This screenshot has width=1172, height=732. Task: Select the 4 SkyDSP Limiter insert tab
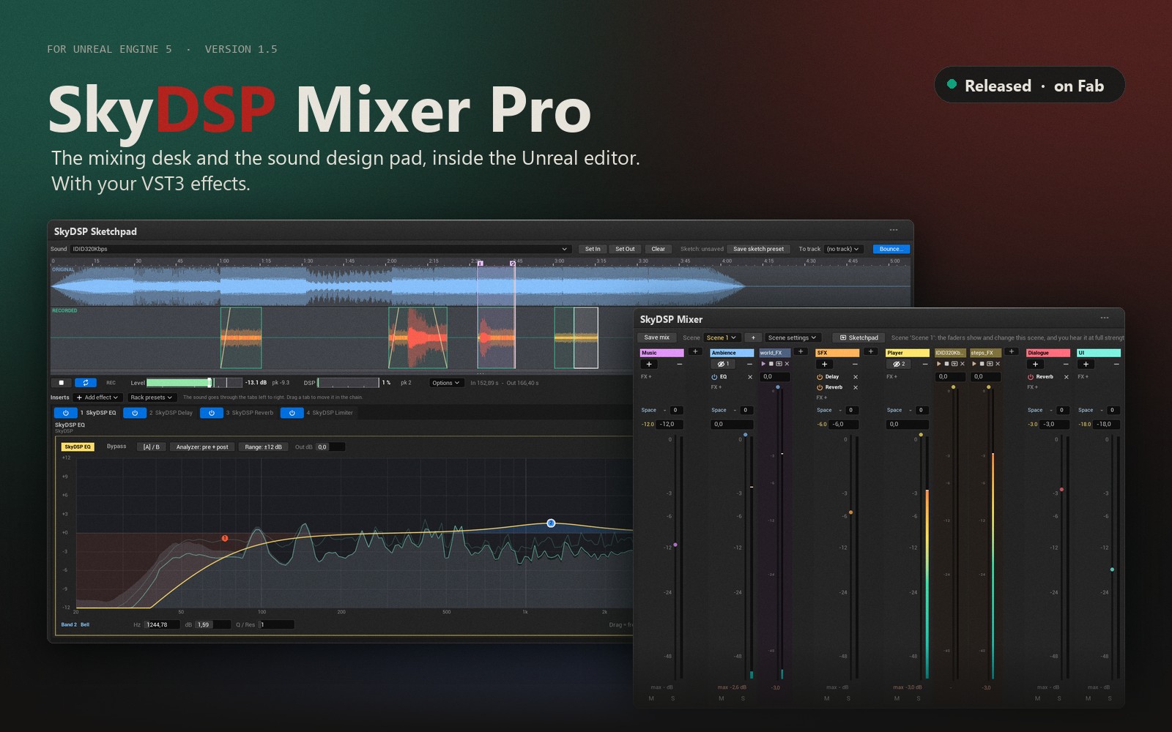(330, 413)
